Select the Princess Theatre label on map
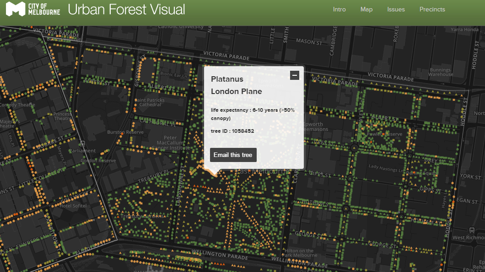 pyautogui.click(x=62, y=116)
